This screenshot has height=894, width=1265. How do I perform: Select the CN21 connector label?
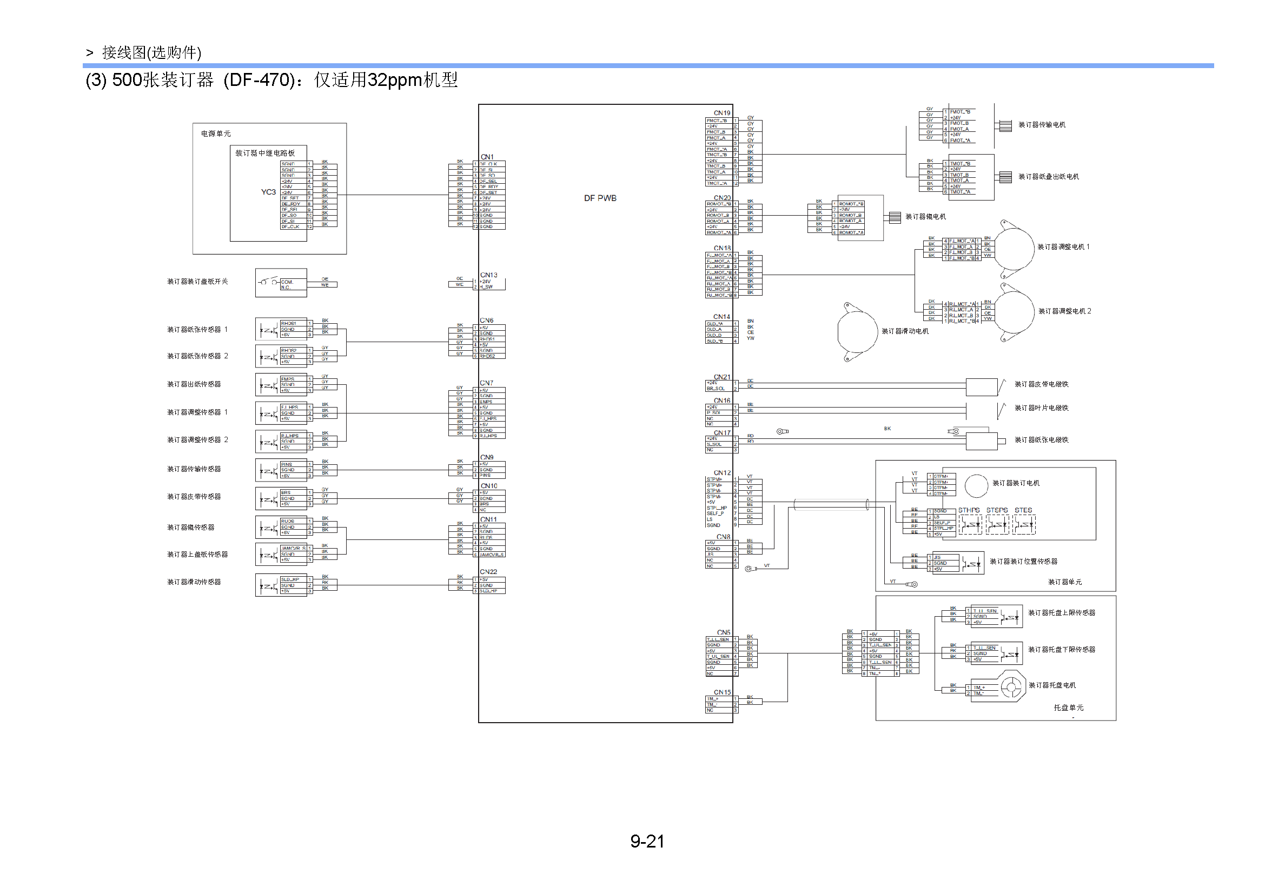pyautogui.click(x=722, y=377)
